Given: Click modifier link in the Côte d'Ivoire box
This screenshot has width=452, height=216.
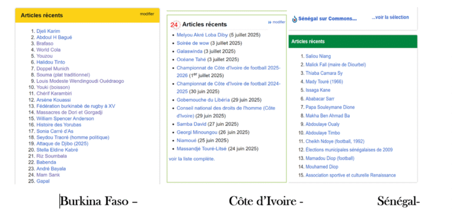Looking at the screenshot, I should pos(279,22).
